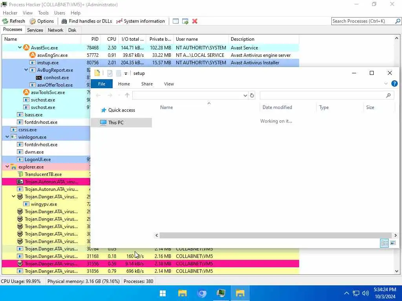Focus the Explorer search box

pyautogui.click(x=327, y=96)
